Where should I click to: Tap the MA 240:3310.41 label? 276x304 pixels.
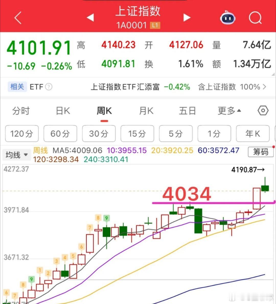point(106,160)
